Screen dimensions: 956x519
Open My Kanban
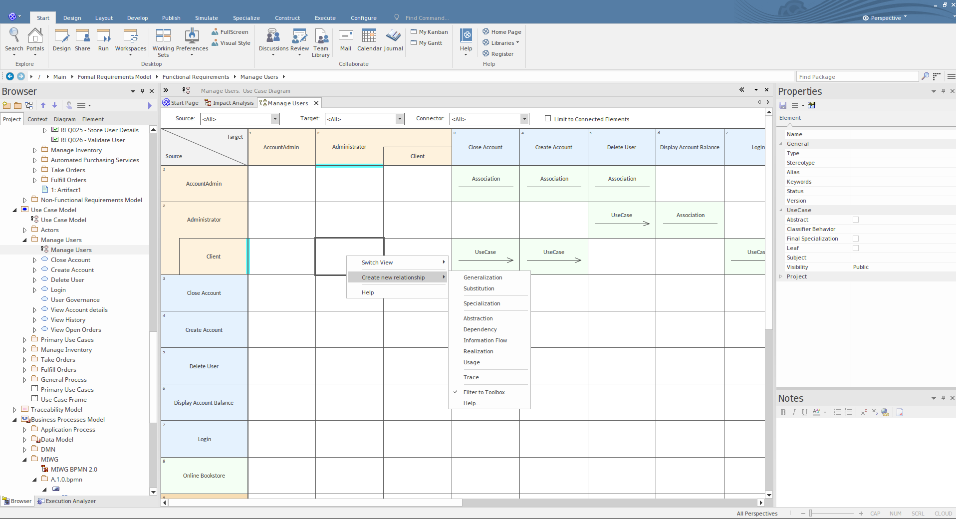coord(433,32)
